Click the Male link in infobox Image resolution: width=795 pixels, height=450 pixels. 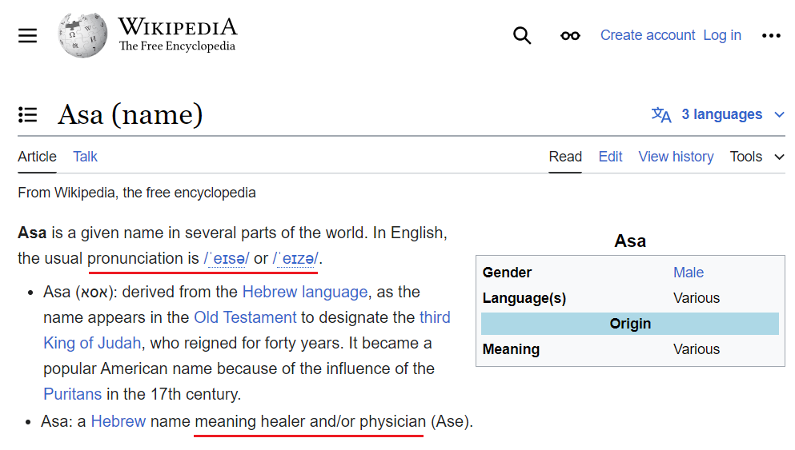[688, 273]
